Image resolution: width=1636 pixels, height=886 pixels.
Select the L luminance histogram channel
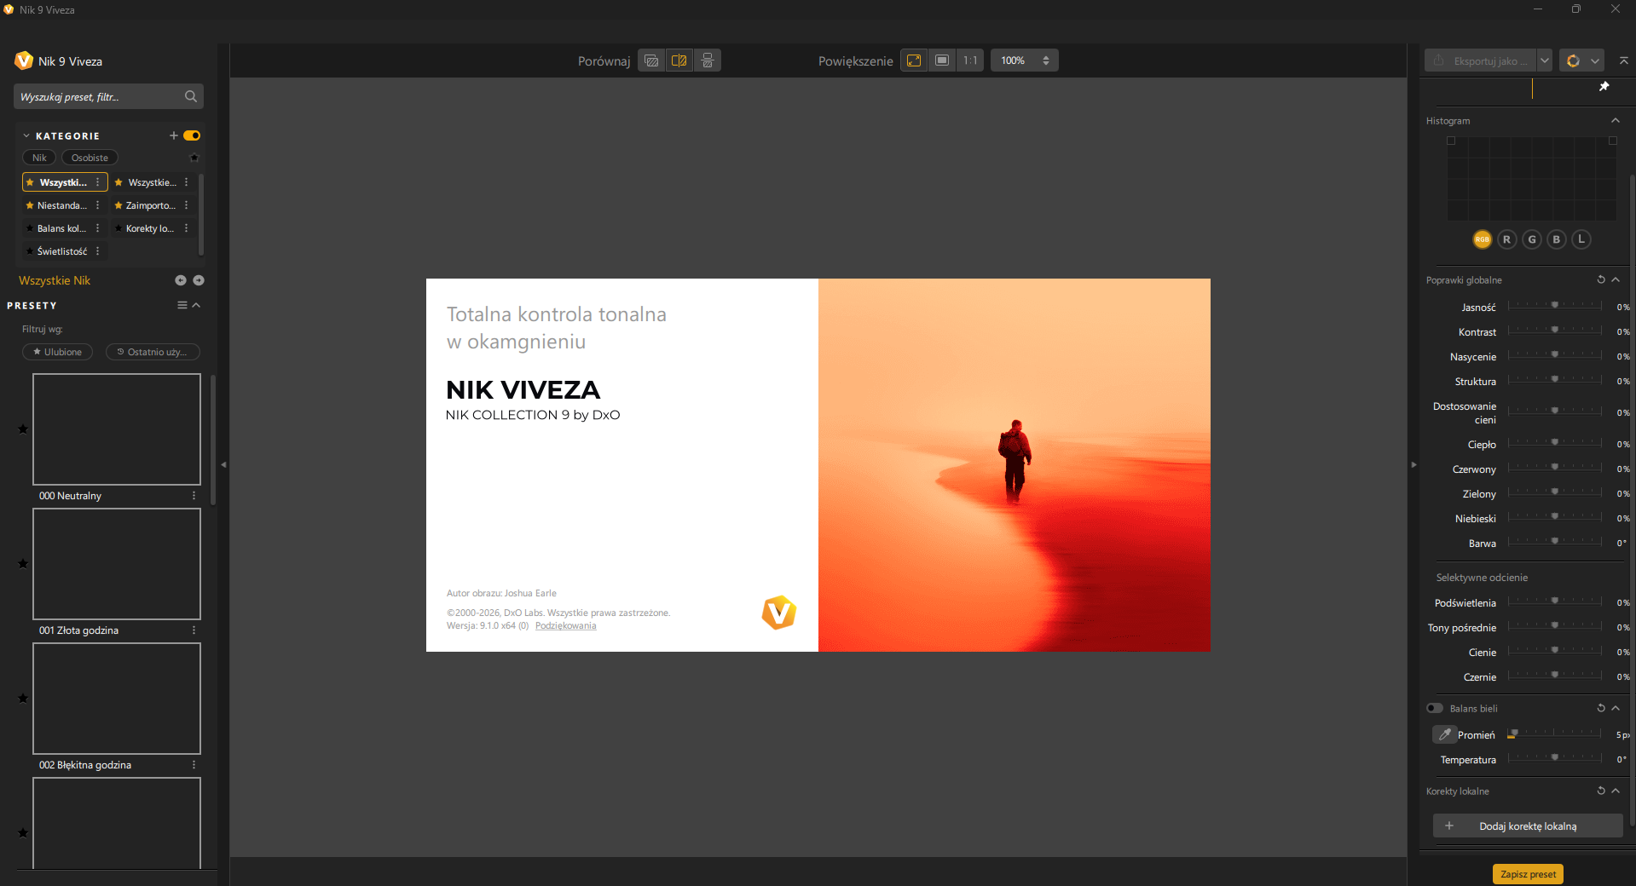[x=1581, y=239]
